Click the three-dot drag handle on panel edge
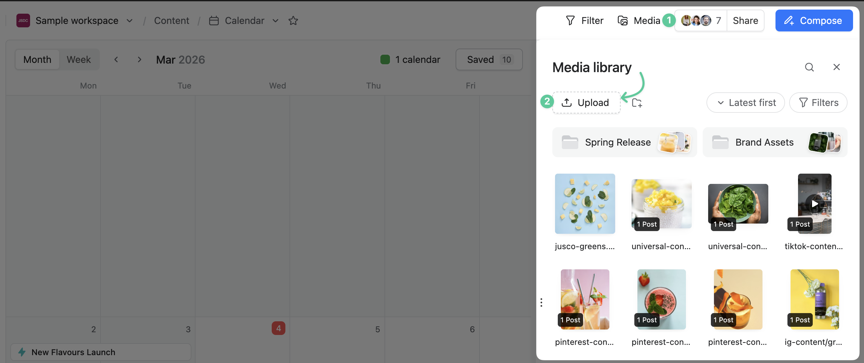 click(x=541, y=302)
